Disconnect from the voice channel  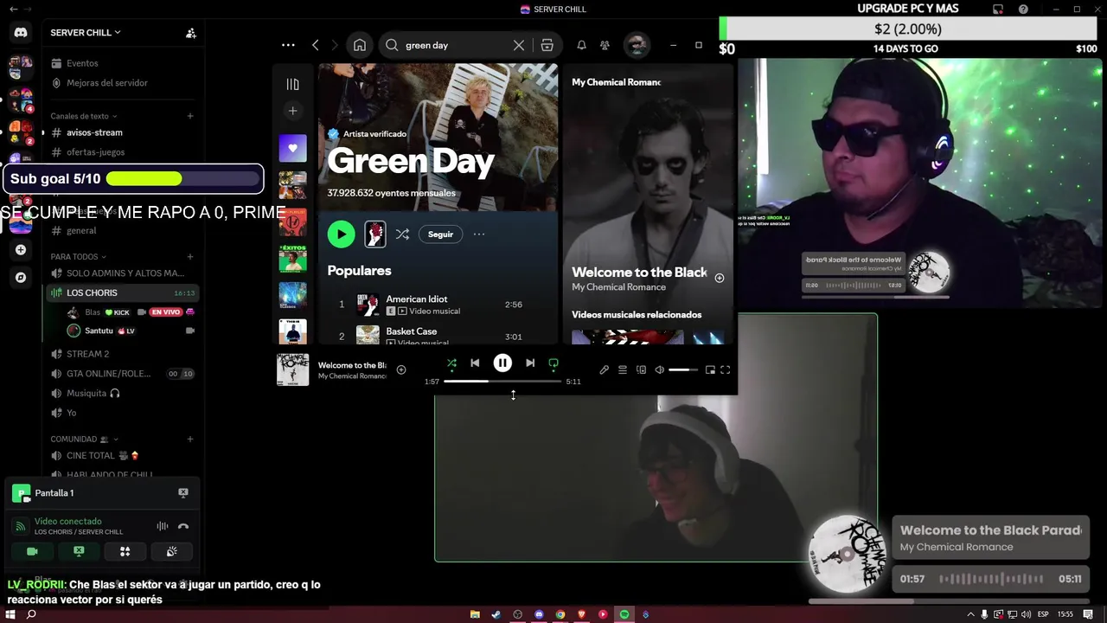coord(183,526)
